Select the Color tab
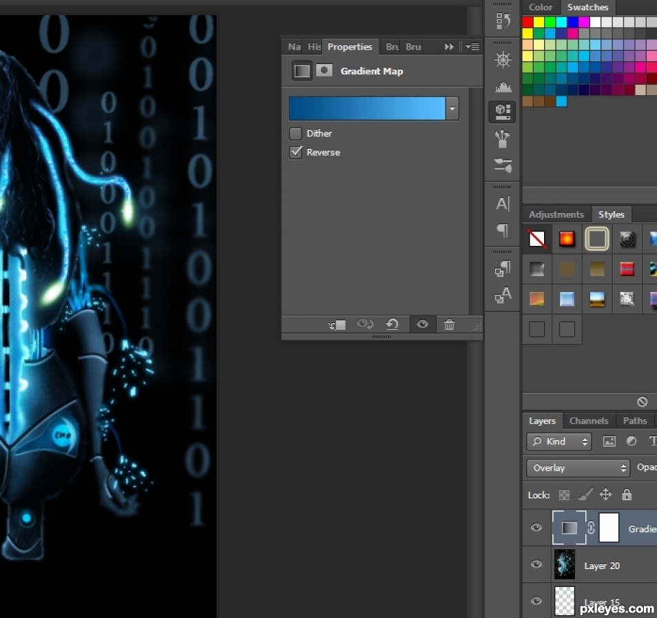This screenshot has height=618, width=657. pos(540,7)
